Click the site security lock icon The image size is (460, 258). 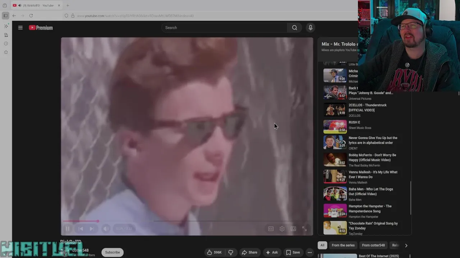click(x=73, y=16)
